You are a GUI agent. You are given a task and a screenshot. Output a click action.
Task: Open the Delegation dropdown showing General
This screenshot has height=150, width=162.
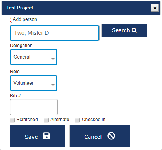click(34, 57)
